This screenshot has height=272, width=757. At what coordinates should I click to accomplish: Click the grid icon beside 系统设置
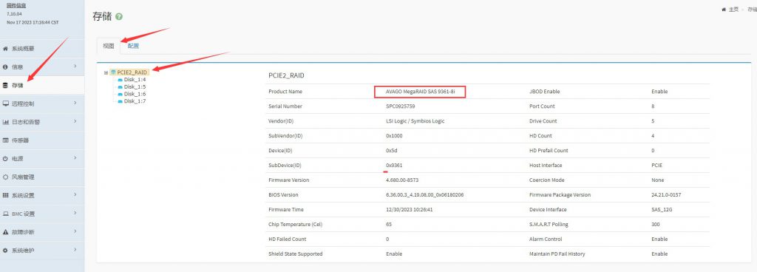tap(5, 195)
